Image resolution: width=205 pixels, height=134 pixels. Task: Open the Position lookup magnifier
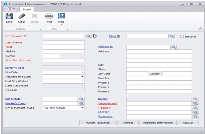(x=195, y=108)
